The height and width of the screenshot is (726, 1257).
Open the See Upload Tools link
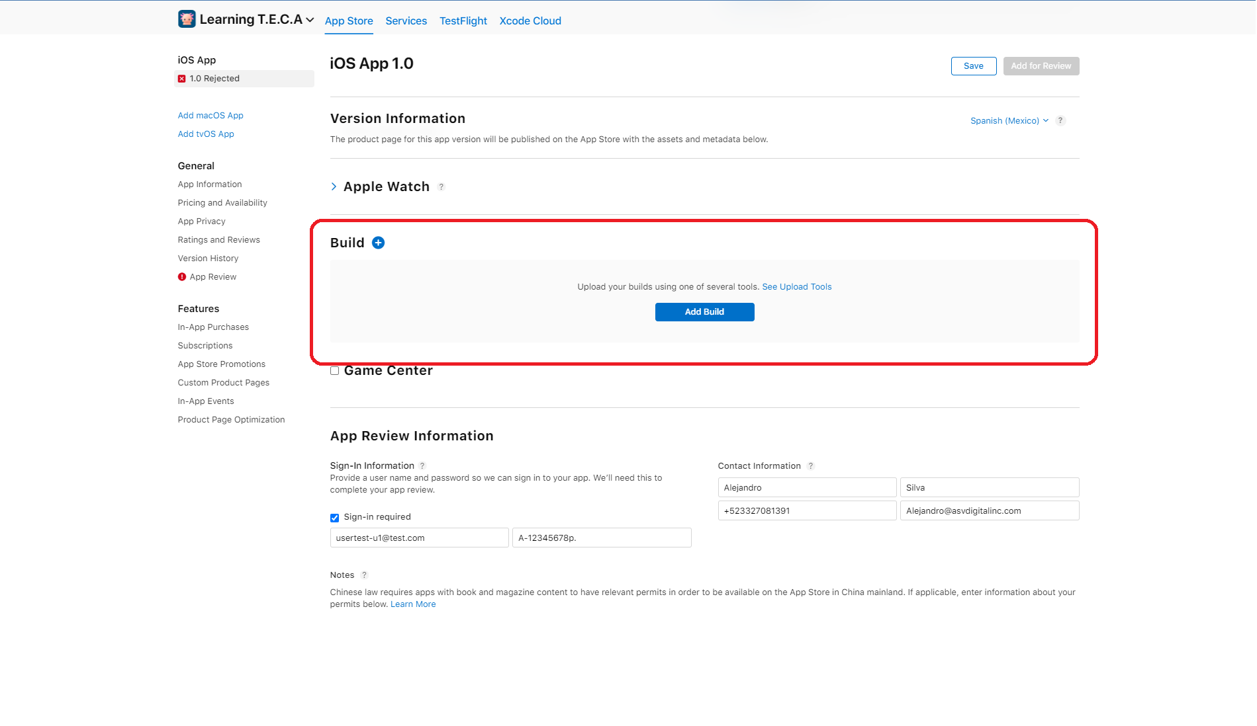click(796, 287)
